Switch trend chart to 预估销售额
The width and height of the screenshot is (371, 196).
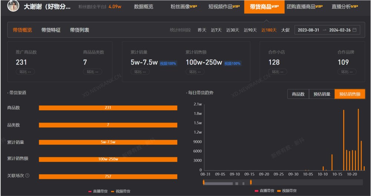(350, 94)
